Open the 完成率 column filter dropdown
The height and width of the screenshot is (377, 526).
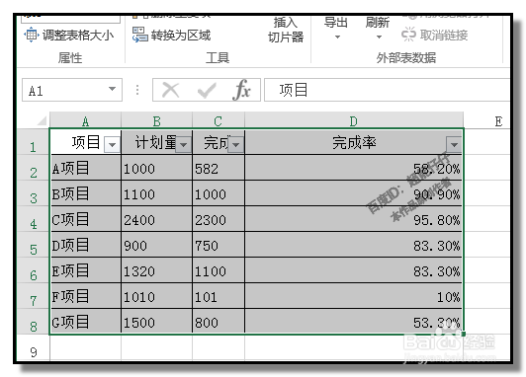point(454,145)
